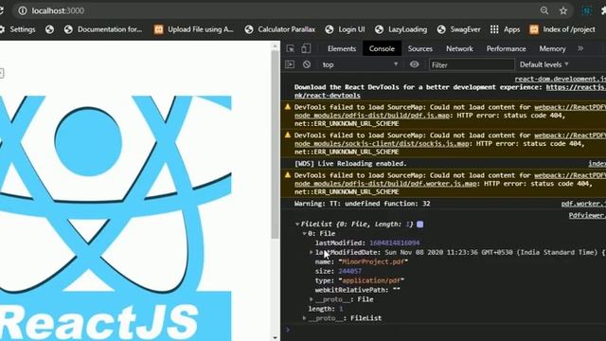606x341 pixels.
Task: Open the Apps grid shortcut
Action: pyautogui.click(x=505, y=29)
